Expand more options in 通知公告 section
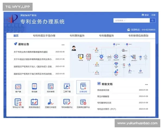The width and height of the screenshot is (163, 130). [63, 45]
